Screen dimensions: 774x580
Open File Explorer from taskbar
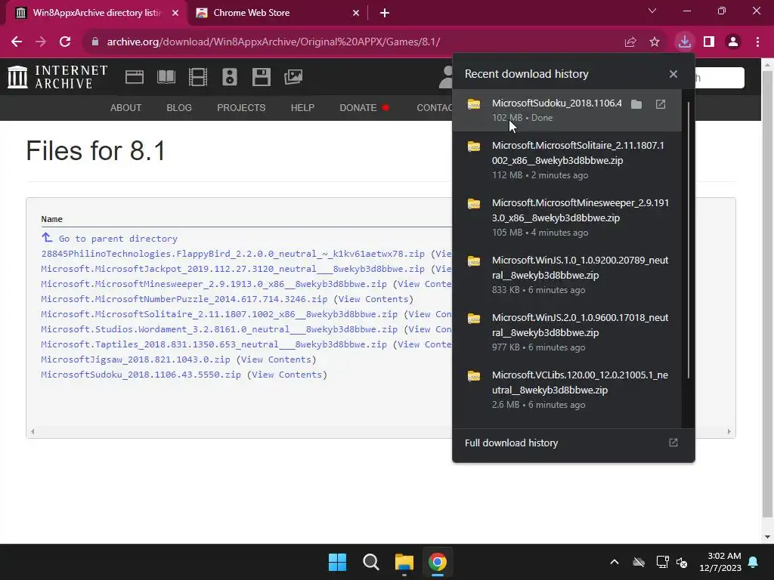point(404,562)
